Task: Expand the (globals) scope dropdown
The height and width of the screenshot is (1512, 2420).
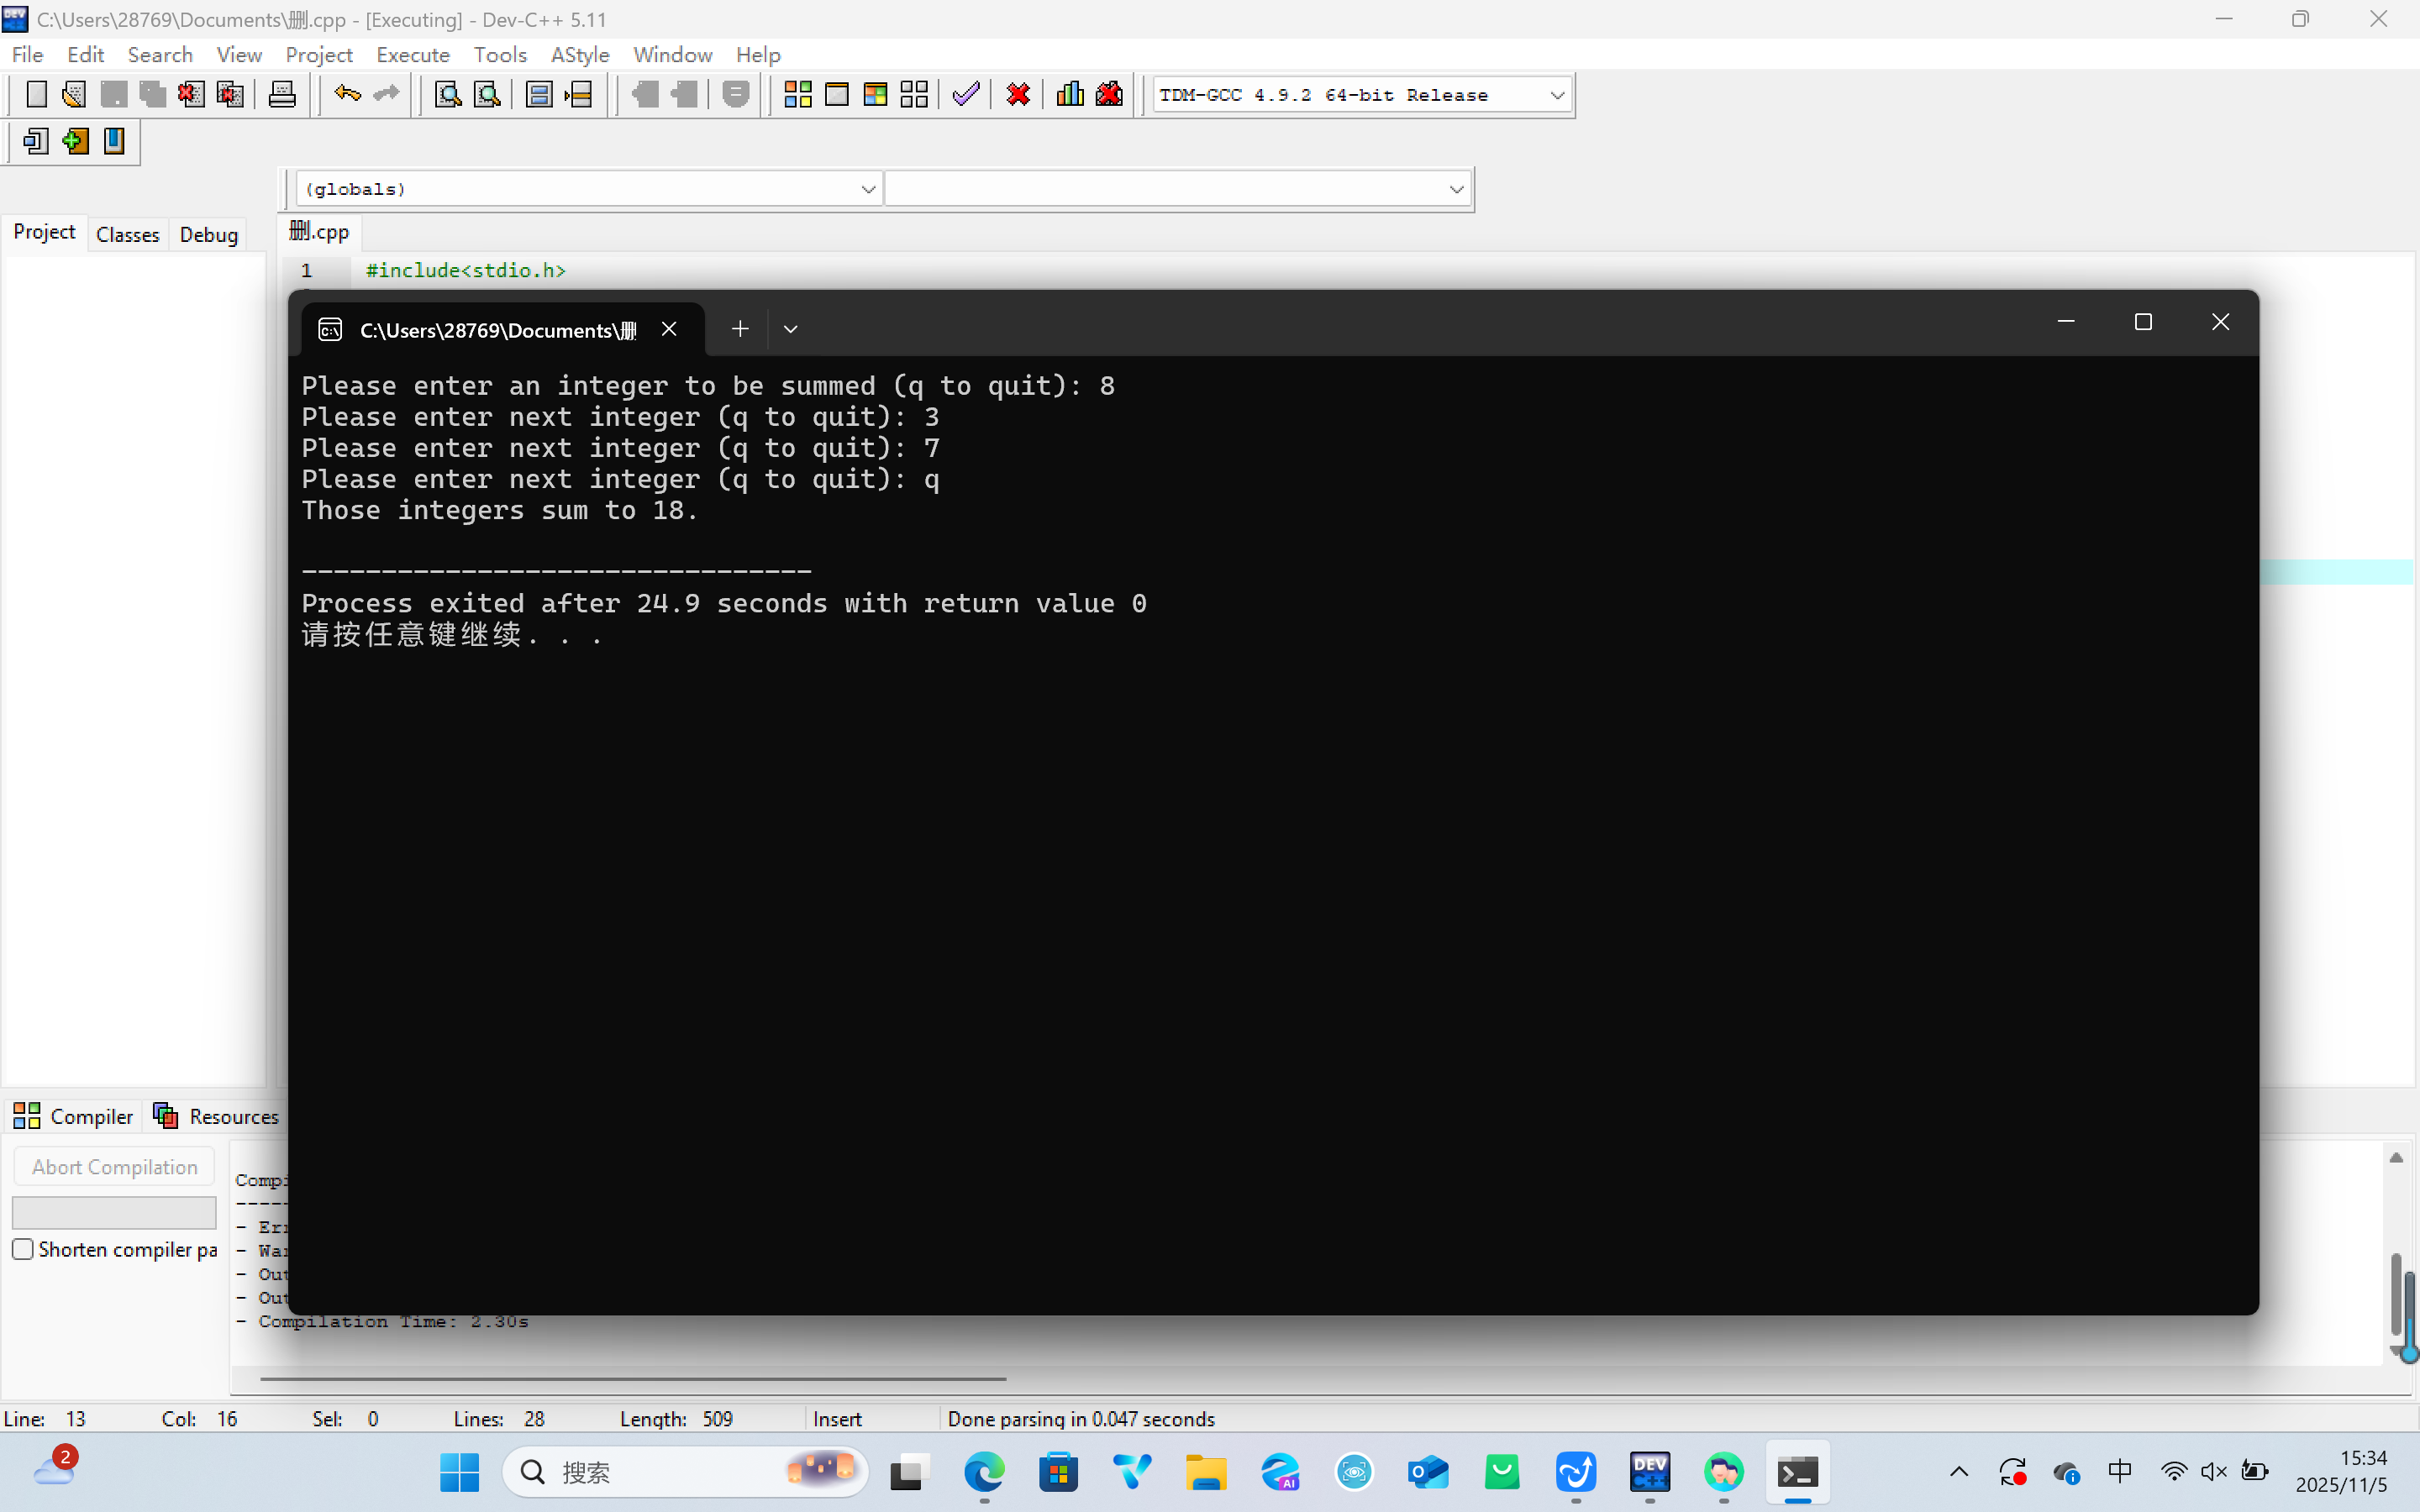Action: pos(867,189)
